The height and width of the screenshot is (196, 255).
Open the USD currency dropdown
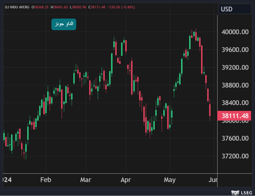point(234,9)
